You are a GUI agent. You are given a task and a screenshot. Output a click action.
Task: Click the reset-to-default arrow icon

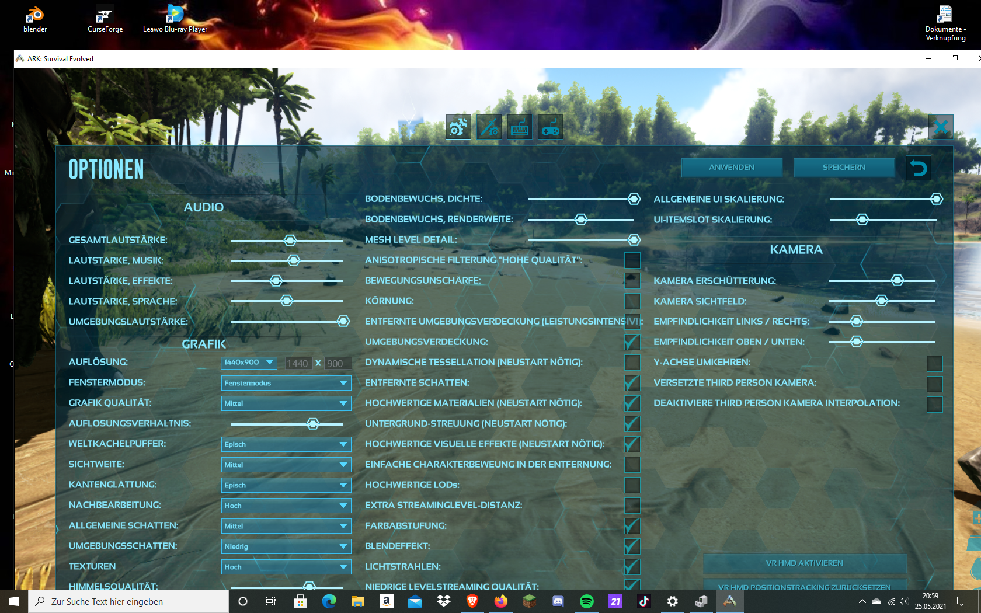(x=919, y=168)
